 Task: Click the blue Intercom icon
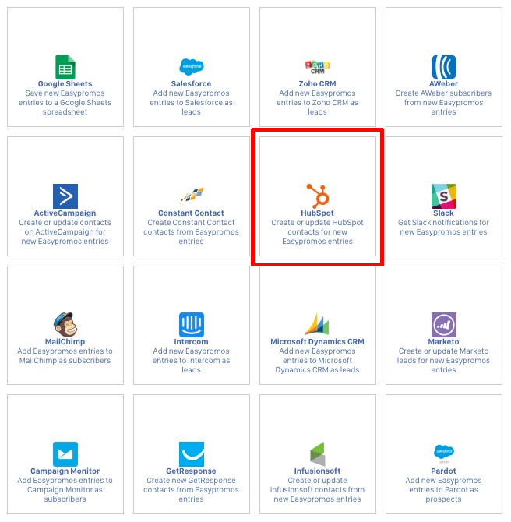(x=192, y=325)
